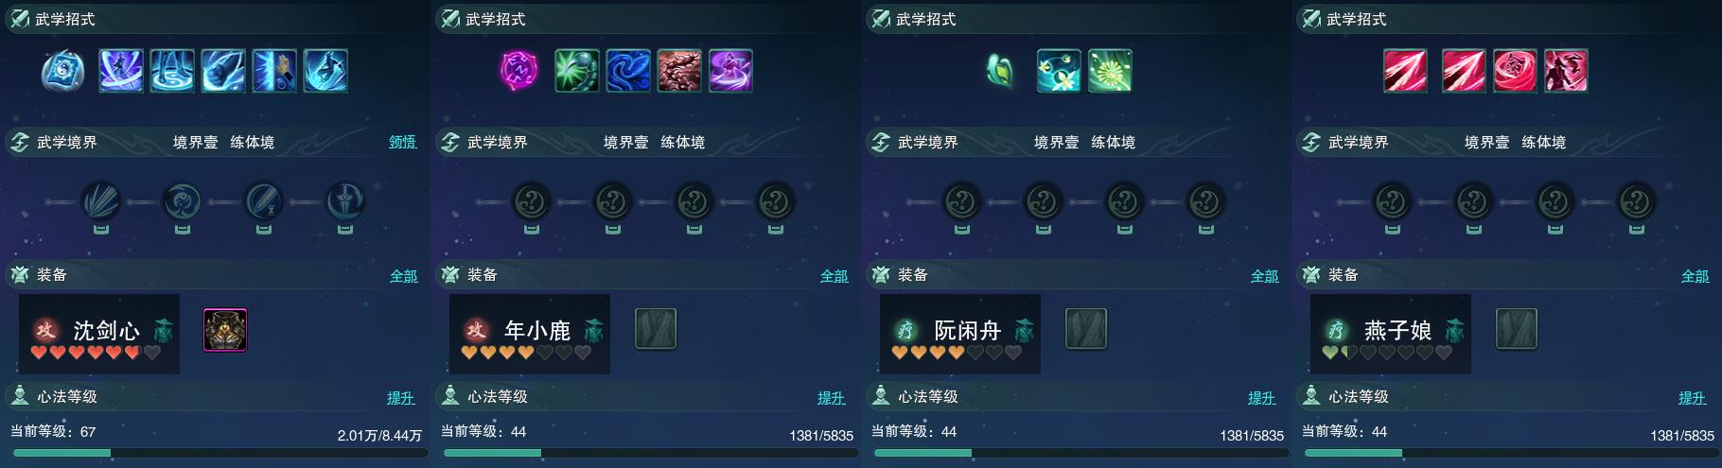Viewport: 1722px width, 468px height.
Task: Open the empty equipment slot beside 年小鹿
Action: (x=656, y=329)
